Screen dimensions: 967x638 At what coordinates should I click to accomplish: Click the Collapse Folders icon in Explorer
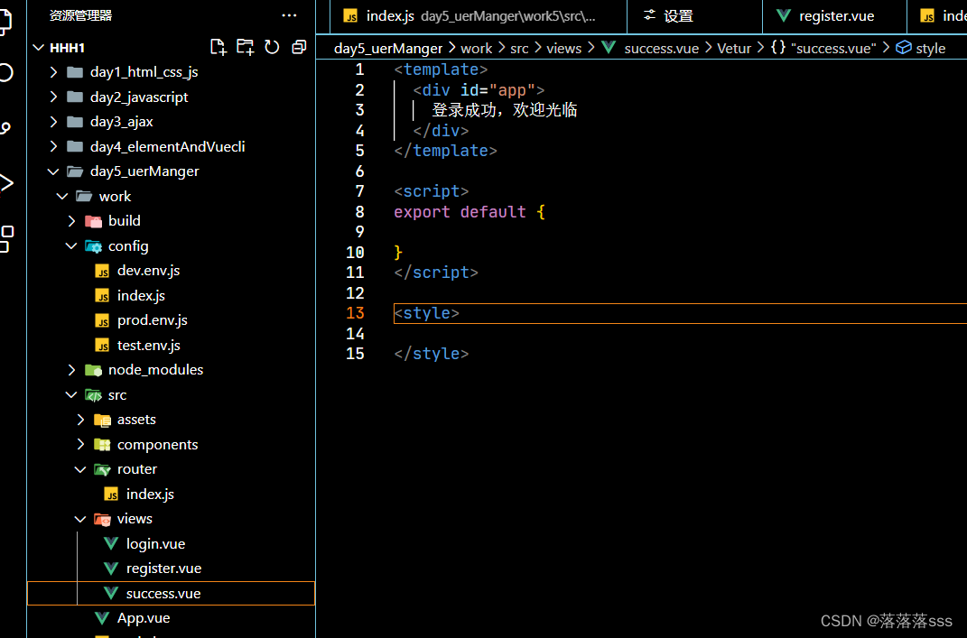(x=299, y=47)
